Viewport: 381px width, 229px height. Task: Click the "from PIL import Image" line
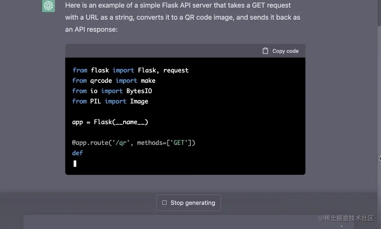110,101
